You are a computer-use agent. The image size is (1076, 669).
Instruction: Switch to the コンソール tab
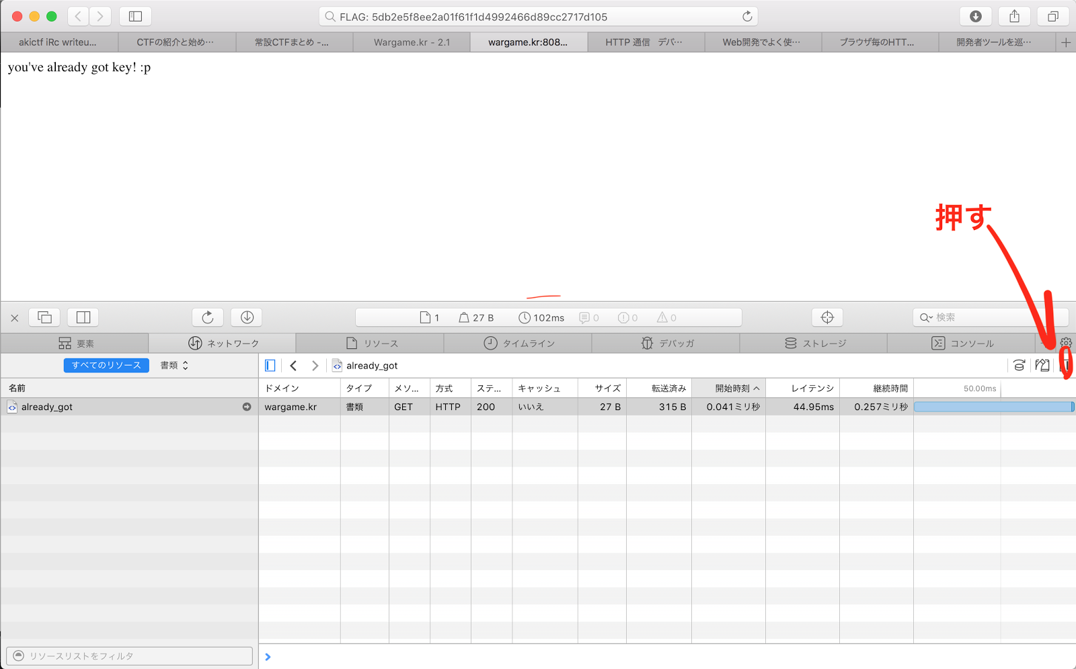click(962, 343)
